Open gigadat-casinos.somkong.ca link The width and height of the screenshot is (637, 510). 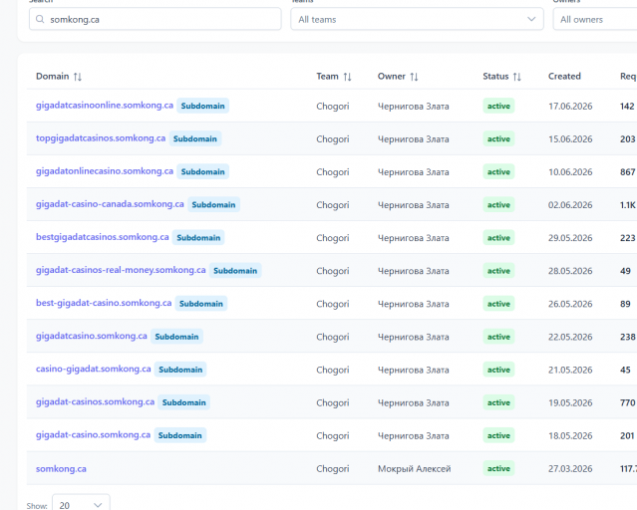click(95, 402)
